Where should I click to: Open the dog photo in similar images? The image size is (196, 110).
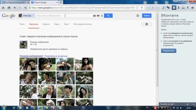47,64
